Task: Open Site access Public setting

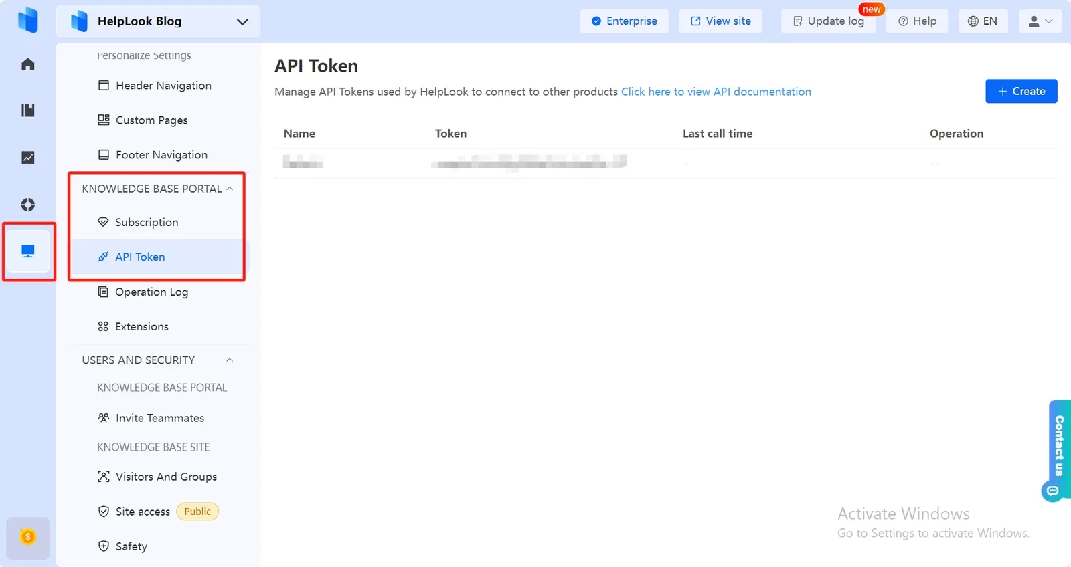Action: click(158, 512)
